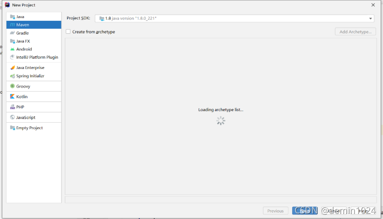Select the PHP icon
The height and width of the screenshot is (219, 383).
(x=13, y=107)
